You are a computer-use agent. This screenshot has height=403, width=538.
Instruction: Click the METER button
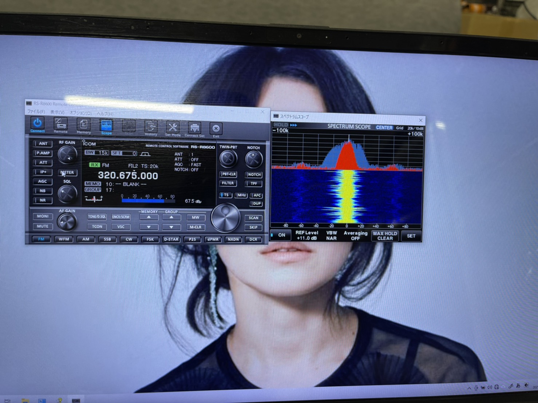tap(67, 172)
